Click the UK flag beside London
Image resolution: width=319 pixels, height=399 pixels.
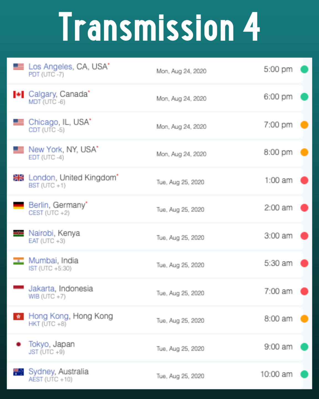19,178
